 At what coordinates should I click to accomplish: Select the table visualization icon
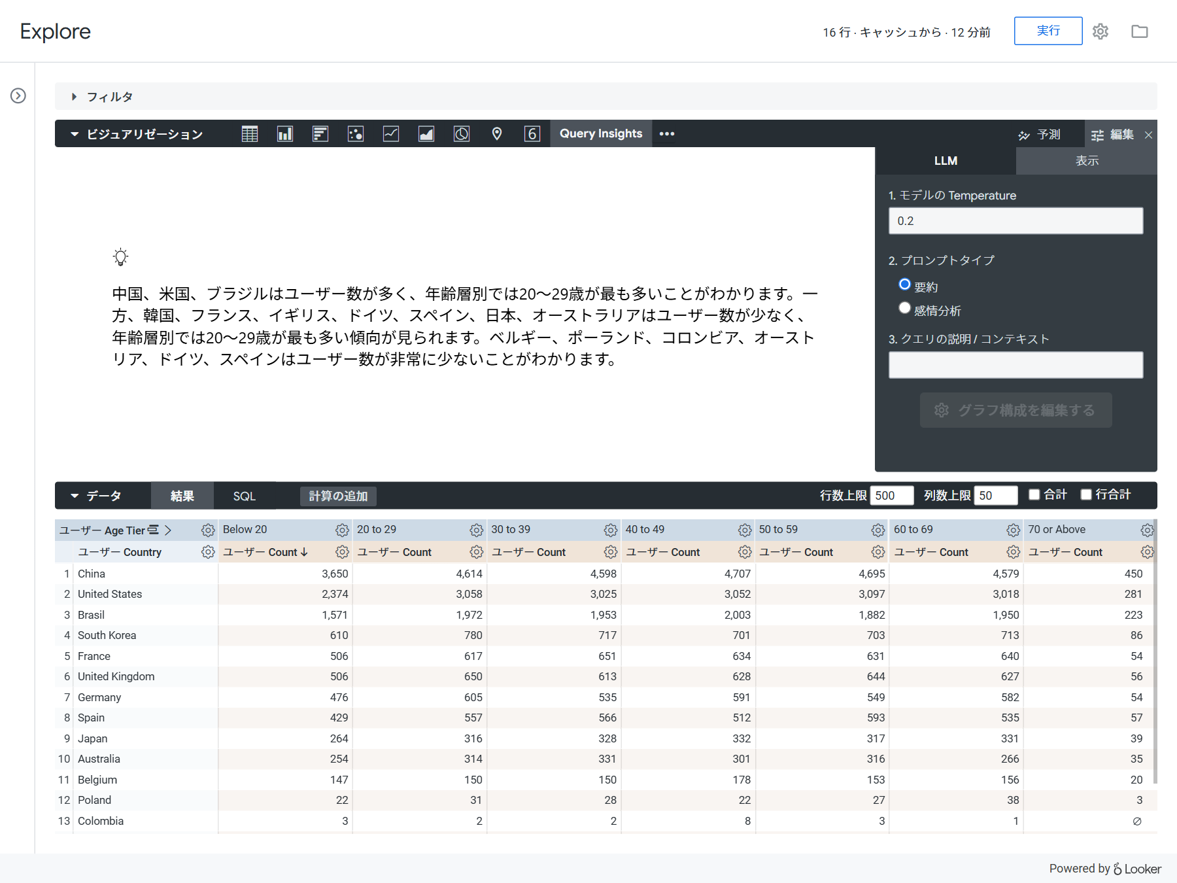tap(250, 134)
